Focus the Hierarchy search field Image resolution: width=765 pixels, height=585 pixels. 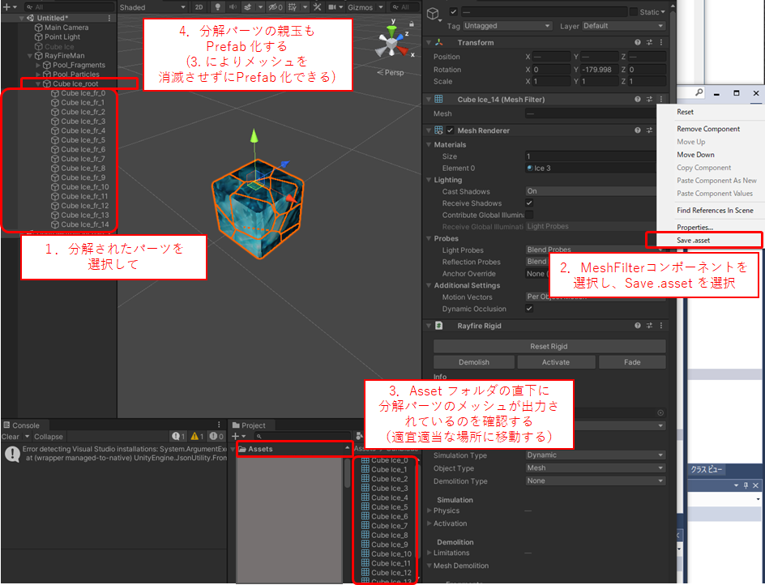pos(69,7)
